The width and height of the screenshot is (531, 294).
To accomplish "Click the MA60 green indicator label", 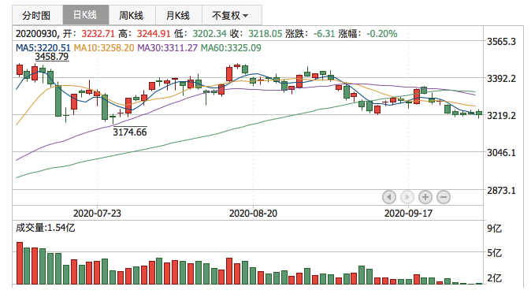I will pos(231,48).
